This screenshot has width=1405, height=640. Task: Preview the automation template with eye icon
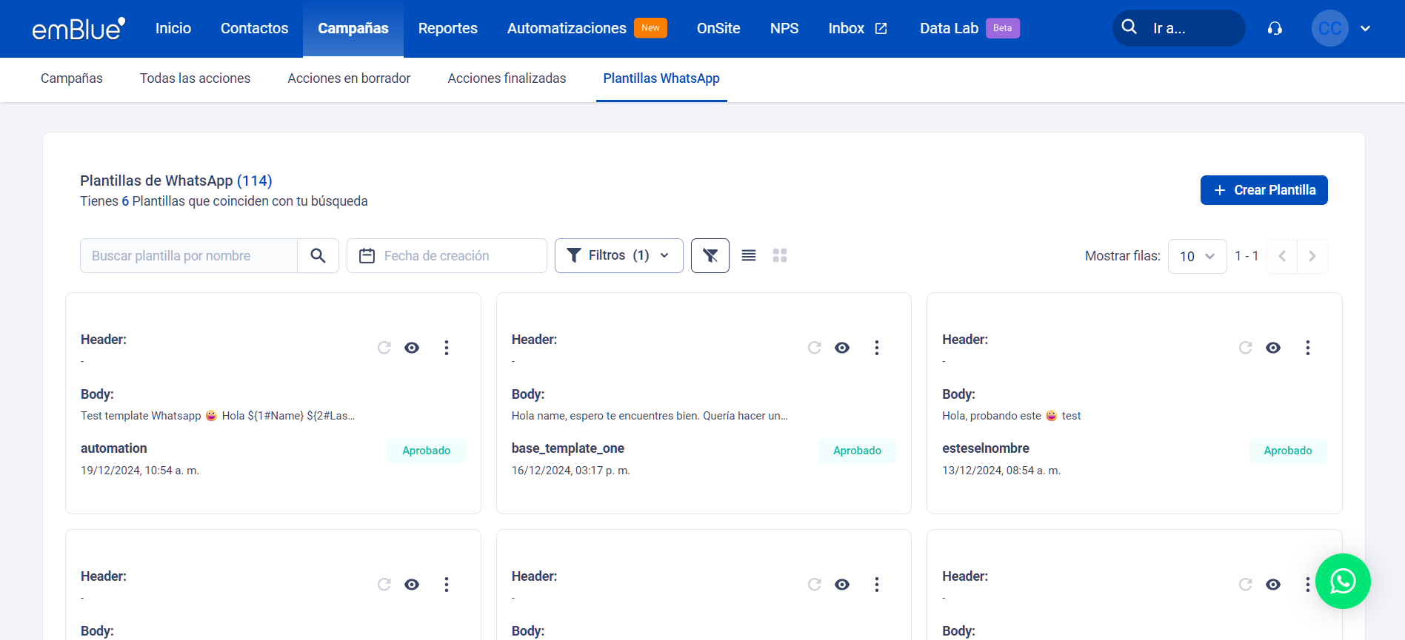click(412, 348)
